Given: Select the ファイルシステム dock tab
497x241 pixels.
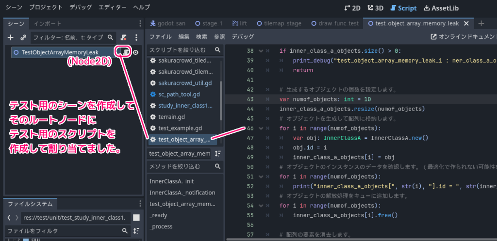Looking at the screenshot, I should click(30, 204).
